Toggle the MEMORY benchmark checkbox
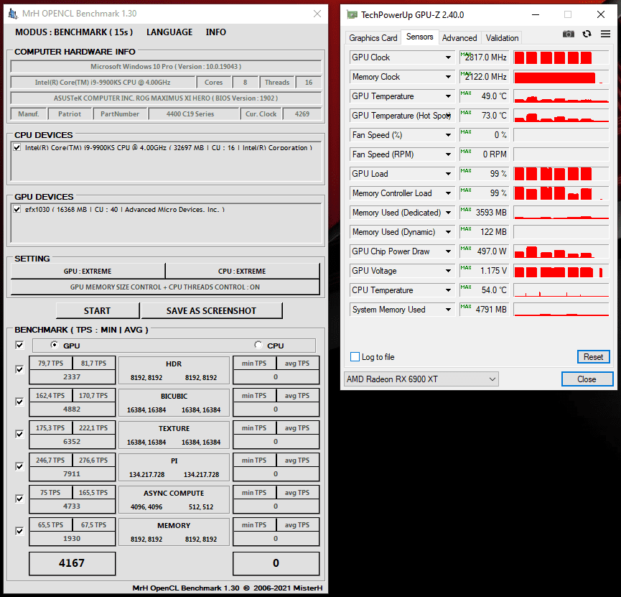The width and height of the screenshot is (621, 597). (x=19, y=531)
